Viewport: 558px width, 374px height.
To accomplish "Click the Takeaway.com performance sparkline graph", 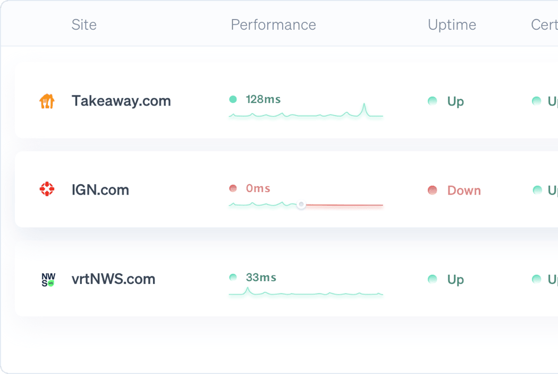I will [306, 113].
